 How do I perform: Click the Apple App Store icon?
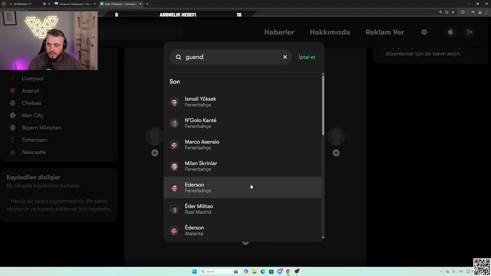(451, 32)
